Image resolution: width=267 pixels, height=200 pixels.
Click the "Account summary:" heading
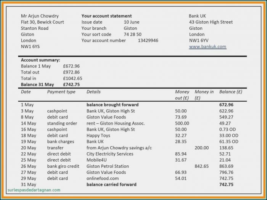click(40, 60)
